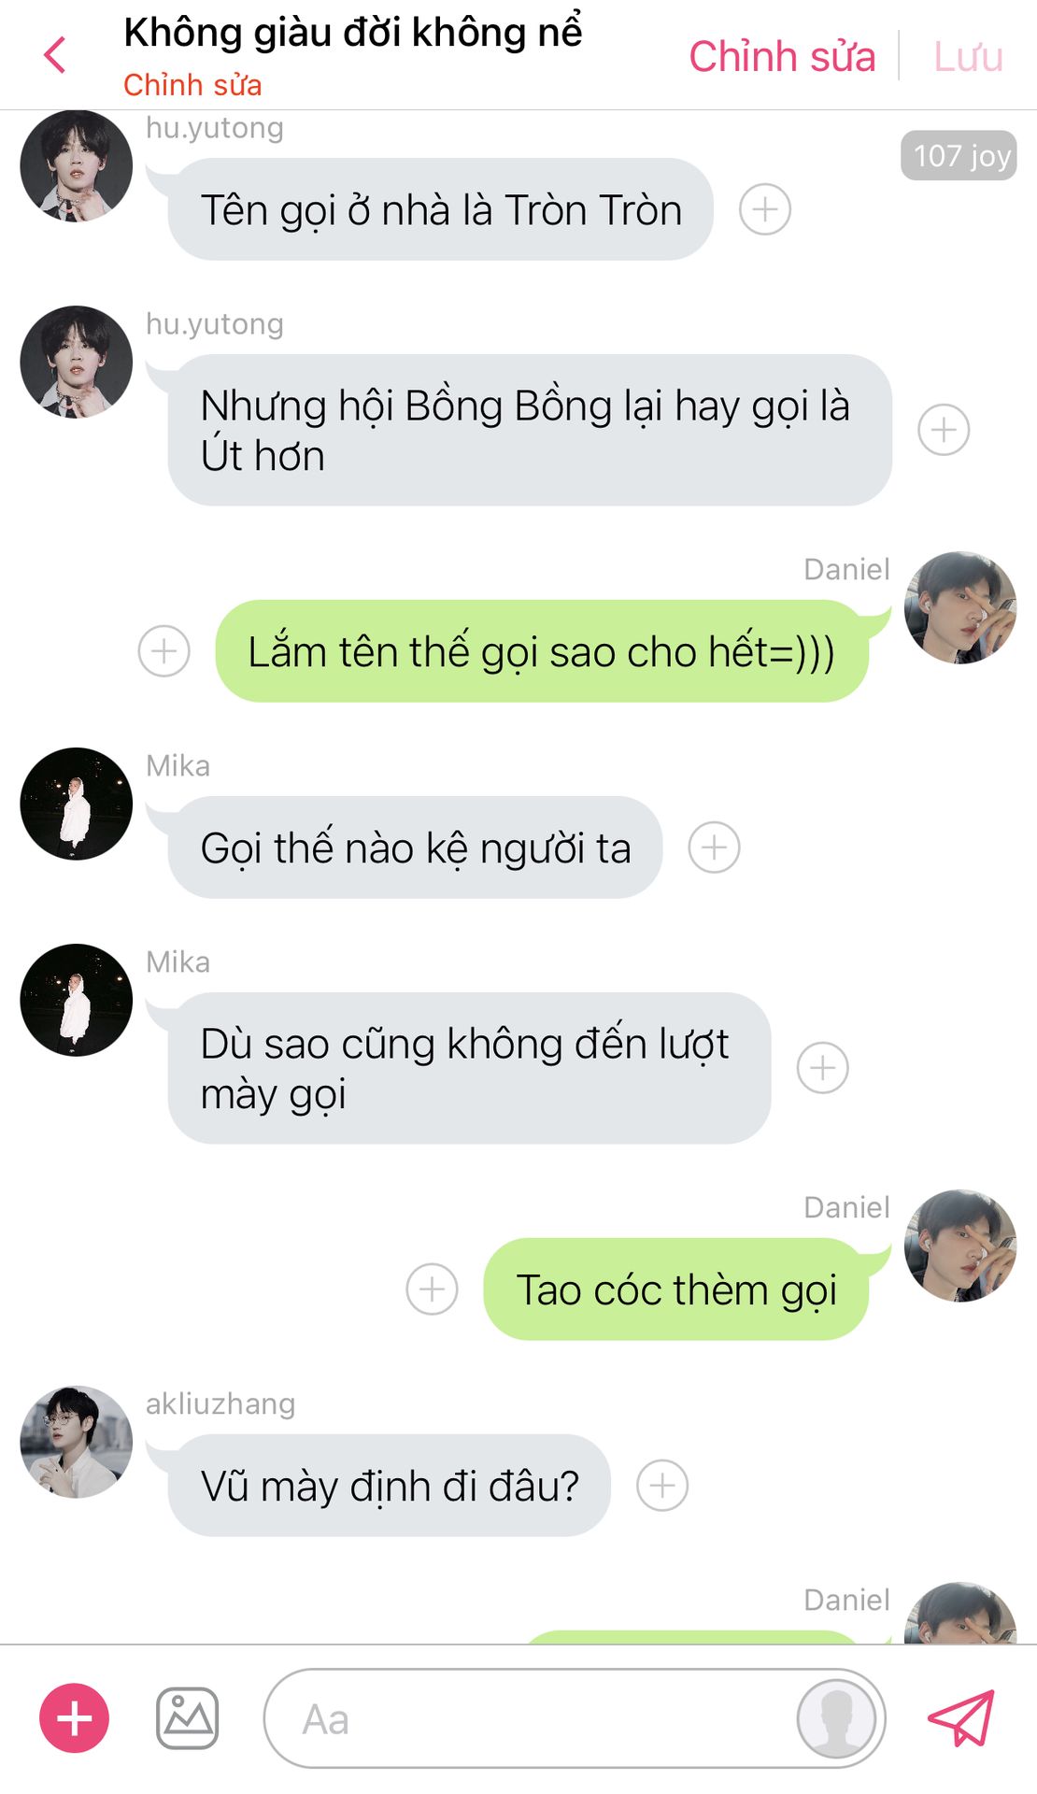Image resolution: width=1037 pixels, height=1794 pixels.
Task: Tap the back arrow in the header
Action: [x=55, y=55]
